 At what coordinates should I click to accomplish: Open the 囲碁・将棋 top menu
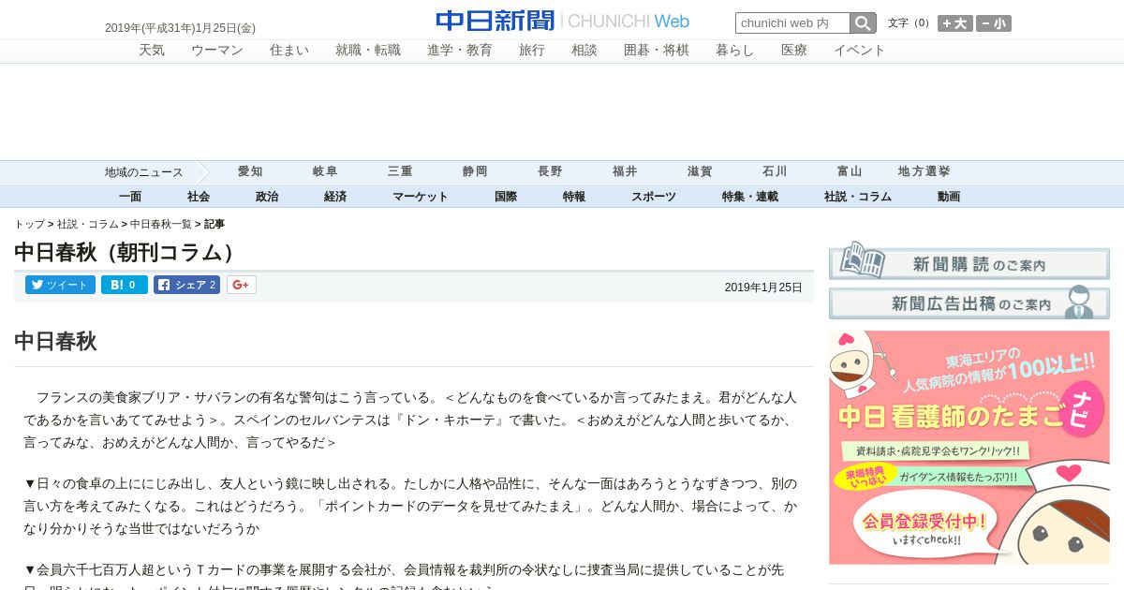[657, 51]
